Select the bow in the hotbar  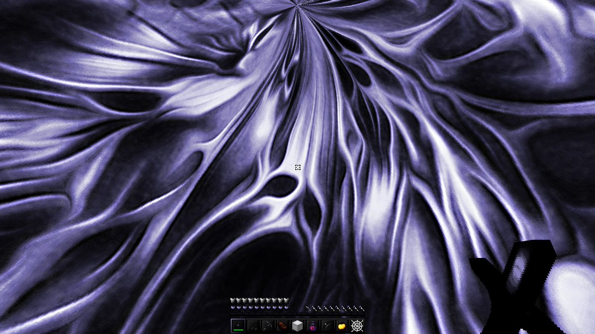[x=268, y=326]
